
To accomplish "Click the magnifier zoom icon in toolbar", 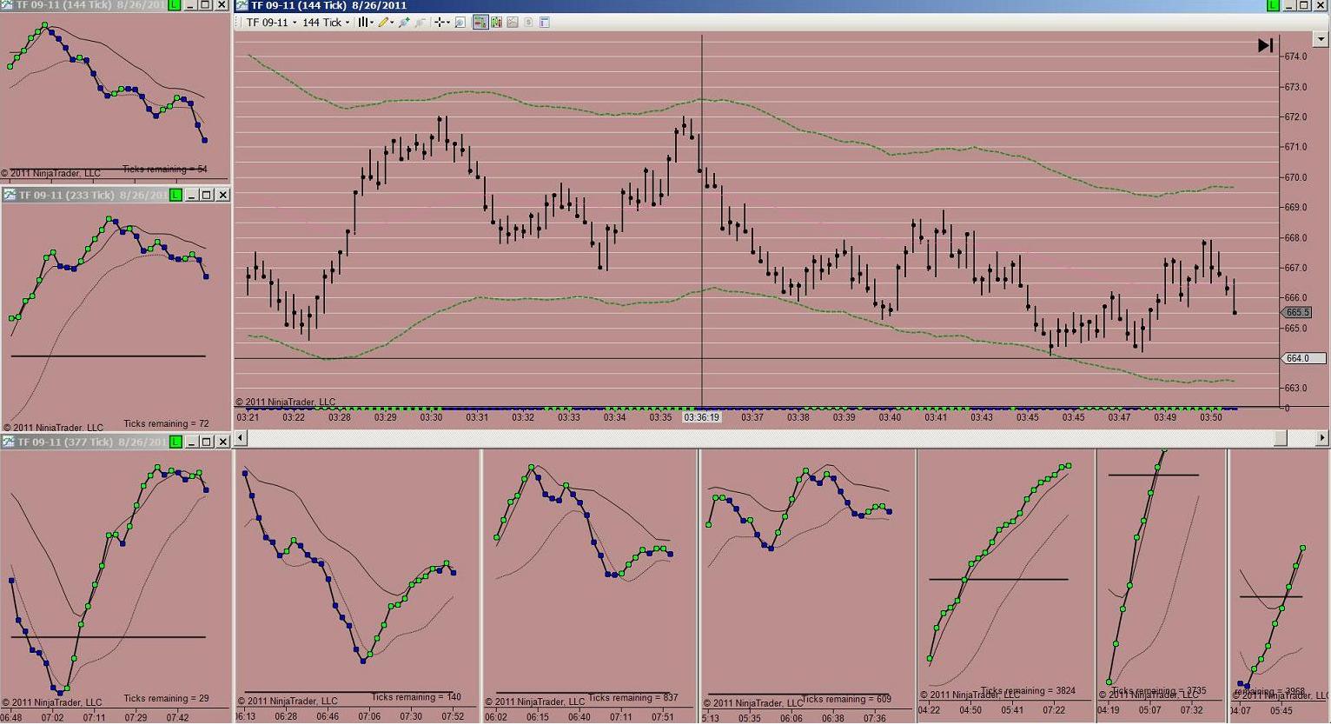I will click(460, 23).
